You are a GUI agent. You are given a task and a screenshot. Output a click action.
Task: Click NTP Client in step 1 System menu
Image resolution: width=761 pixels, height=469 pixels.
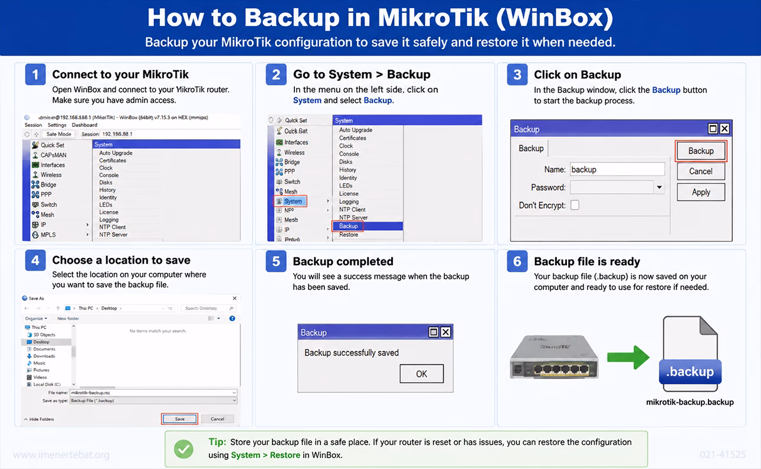(x=112, y=227)
